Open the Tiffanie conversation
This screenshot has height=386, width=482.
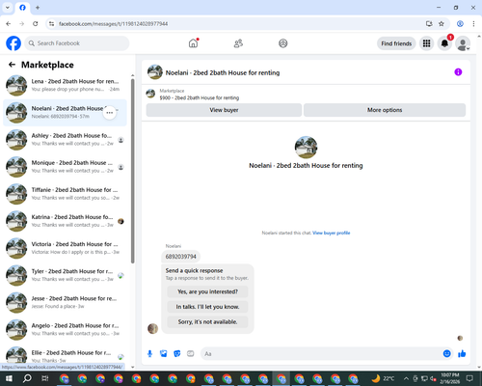(x=65, y=194)
